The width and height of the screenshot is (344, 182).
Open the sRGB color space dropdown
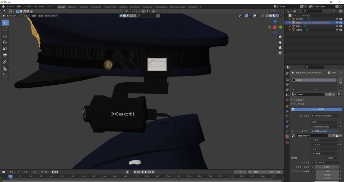(333, 158)
